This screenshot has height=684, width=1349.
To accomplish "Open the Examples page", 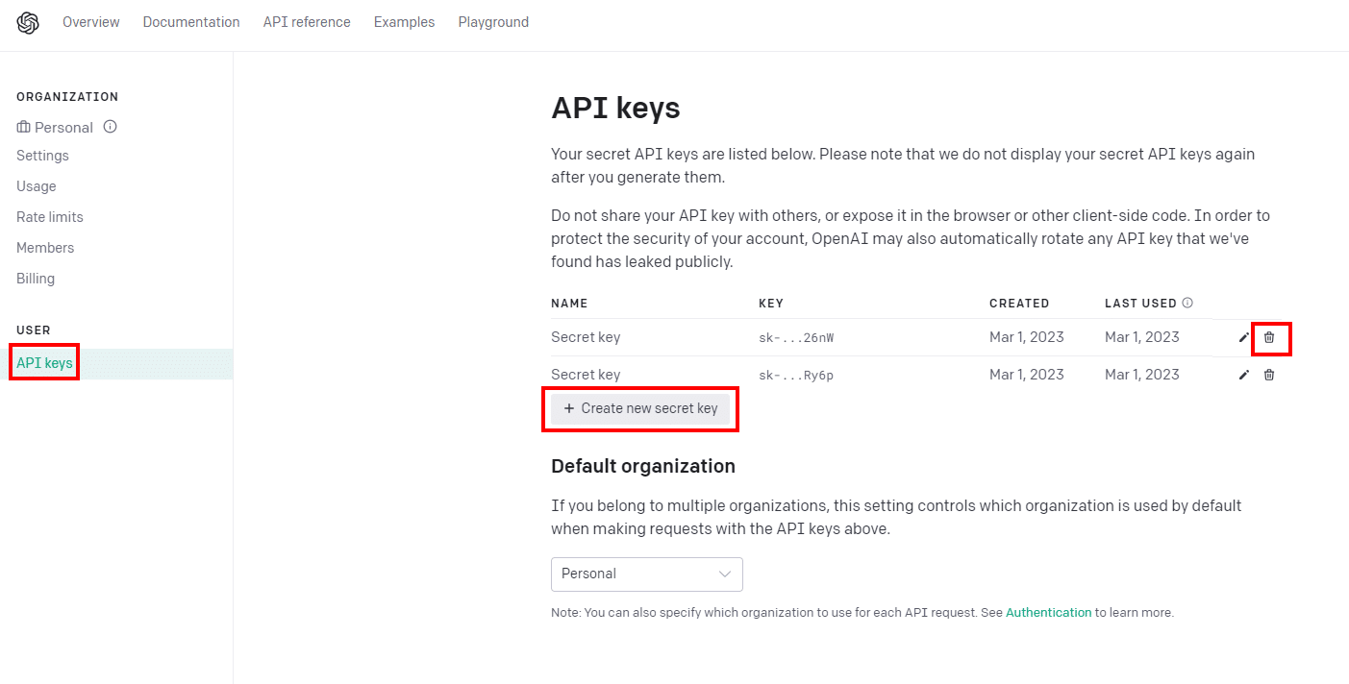I will (404, 22).
